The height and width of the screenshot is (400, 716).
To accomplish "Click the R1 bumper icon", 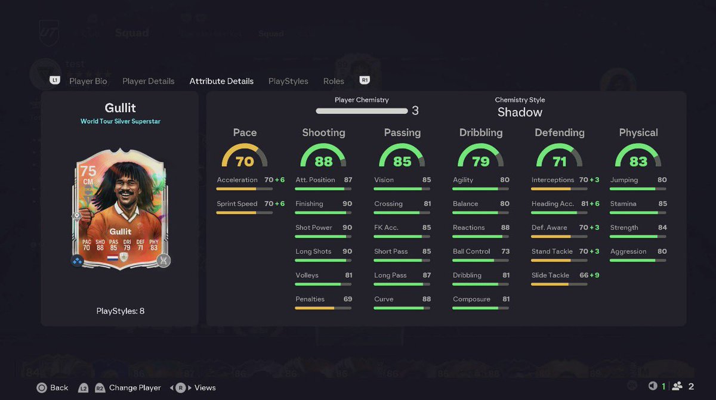I will 365,80.
